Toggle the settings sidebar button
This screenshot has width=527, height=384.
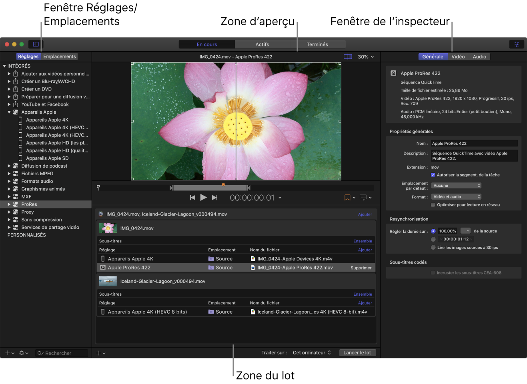(36, 44)
